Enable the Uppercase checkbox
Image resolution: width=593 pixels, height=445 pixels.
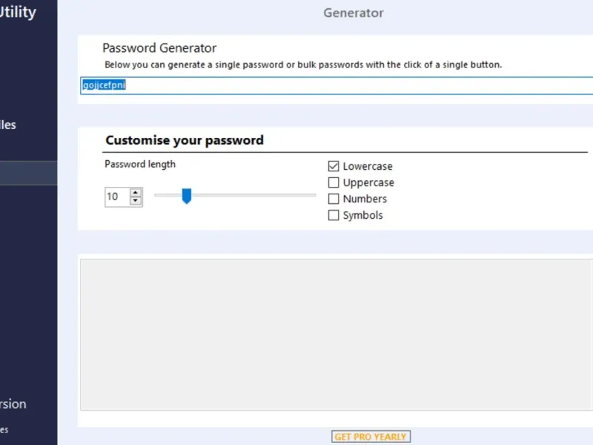click(x=334, y=183)
